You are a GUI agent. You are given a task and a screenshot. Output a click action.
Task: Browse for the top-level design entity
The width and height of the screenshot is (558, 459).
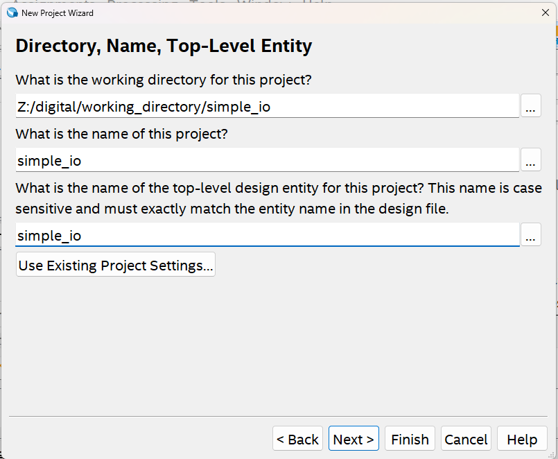click(530, 234)
